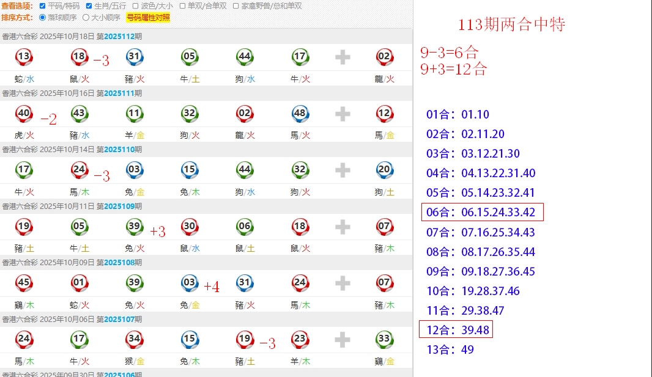Enable the 波色/大小 checkbox
Screen dimensions: 652x377
pos(136,6)
